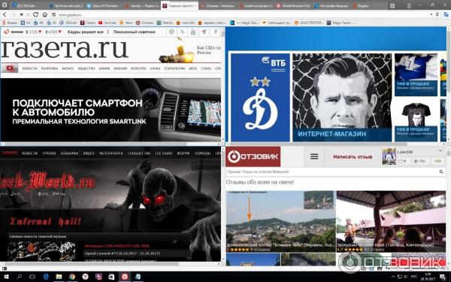Show hidden system tray icons

point(393,277)
